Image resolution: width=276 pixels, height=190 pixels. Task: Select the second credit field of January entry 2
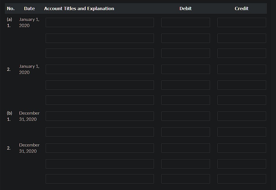242,85
